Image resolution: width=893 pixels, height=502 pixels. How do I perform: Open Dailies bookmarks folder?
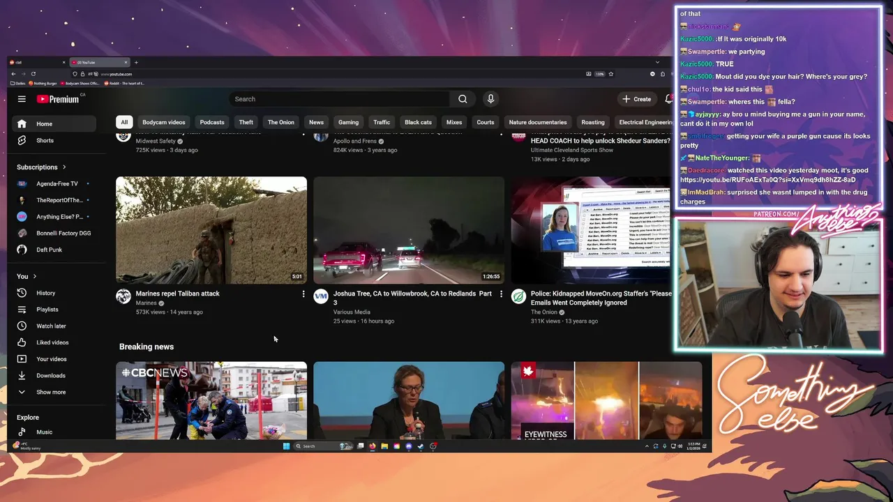click(18, 84)
